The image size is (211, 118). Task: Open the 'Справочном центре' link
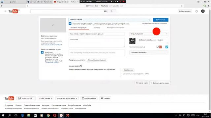click(x=52, y=63)
